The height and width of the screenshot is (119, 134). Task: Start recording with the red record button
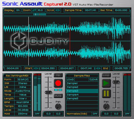pyautogui.click(x=58, y=83)
